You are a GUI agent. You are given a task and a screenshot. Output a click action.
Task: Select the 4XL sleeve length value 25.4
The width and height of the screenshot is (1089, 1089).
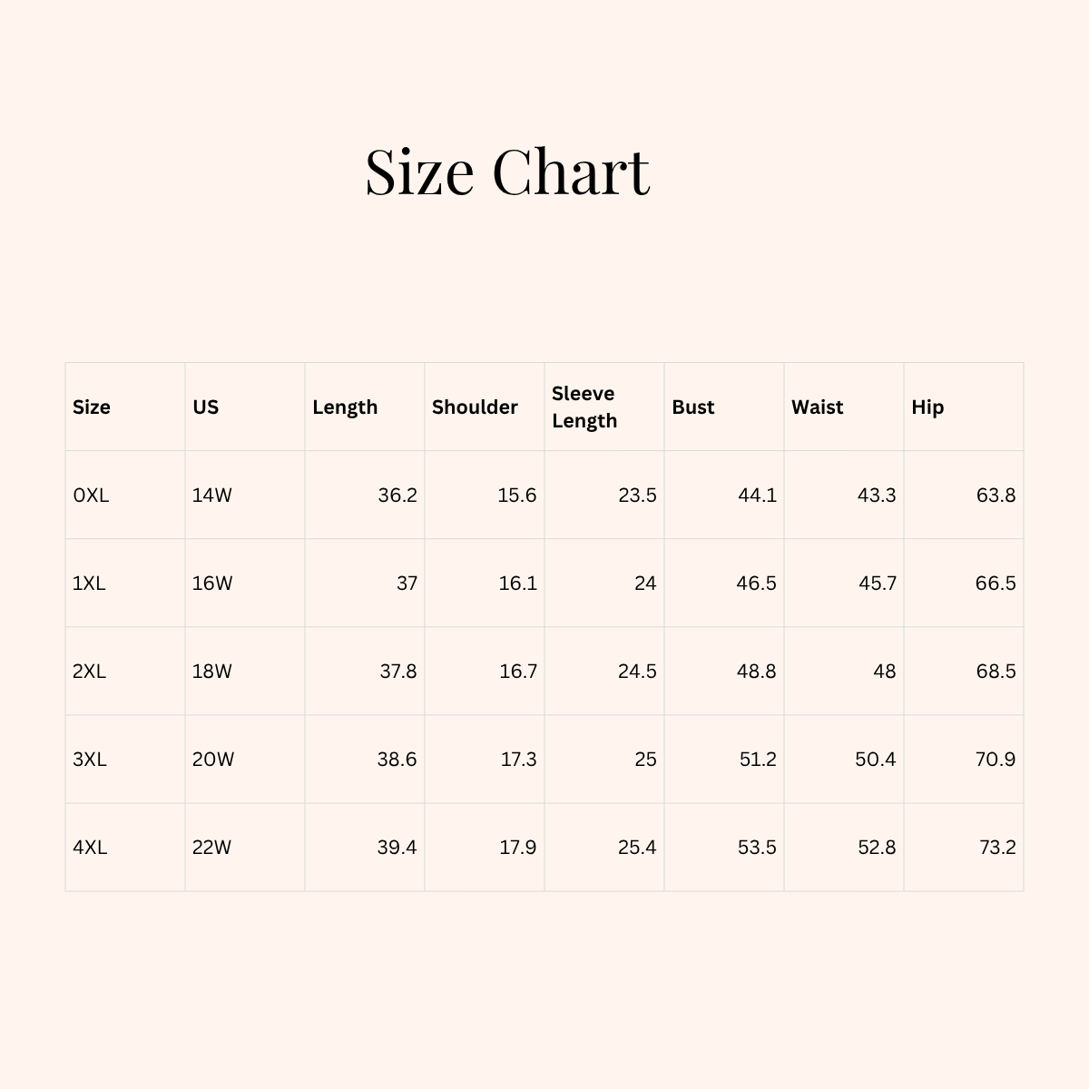[x=636, y=848]
